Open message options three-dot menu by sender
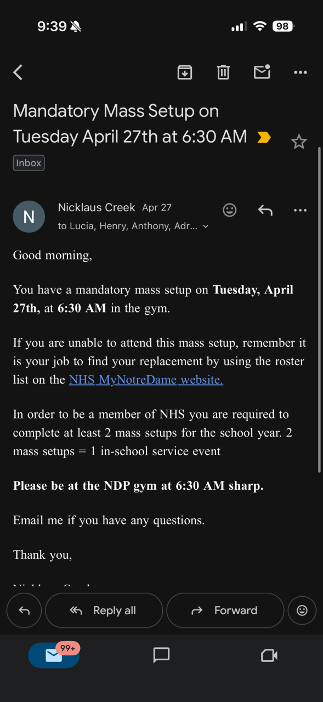The width and height of the screenshot is (323, 702). point(301,210)
